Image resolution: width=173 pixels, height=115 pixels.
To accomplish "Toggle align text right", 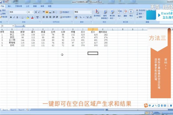I will tap(50, 17).
